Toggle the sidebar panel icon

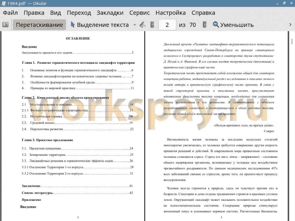point(5,25)
